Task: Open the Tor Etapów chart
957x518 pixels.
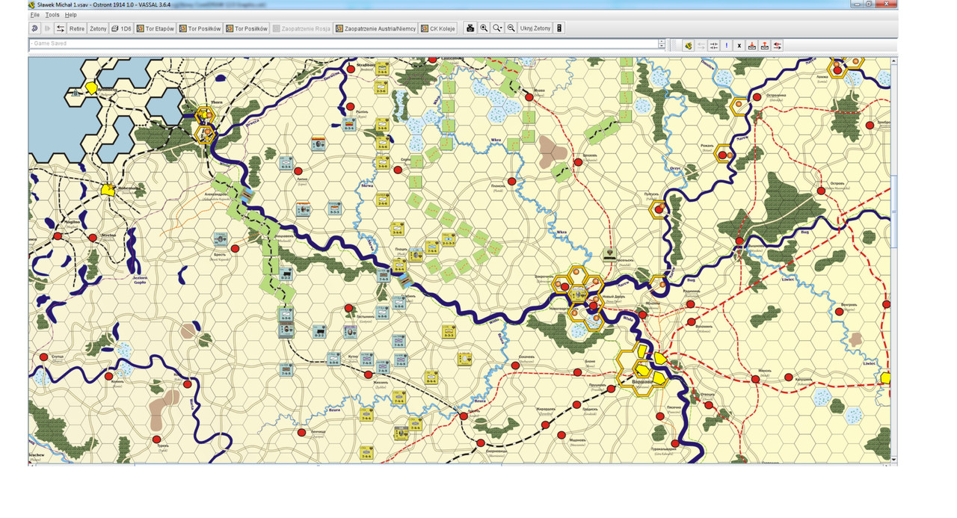Action: [156, 28]
